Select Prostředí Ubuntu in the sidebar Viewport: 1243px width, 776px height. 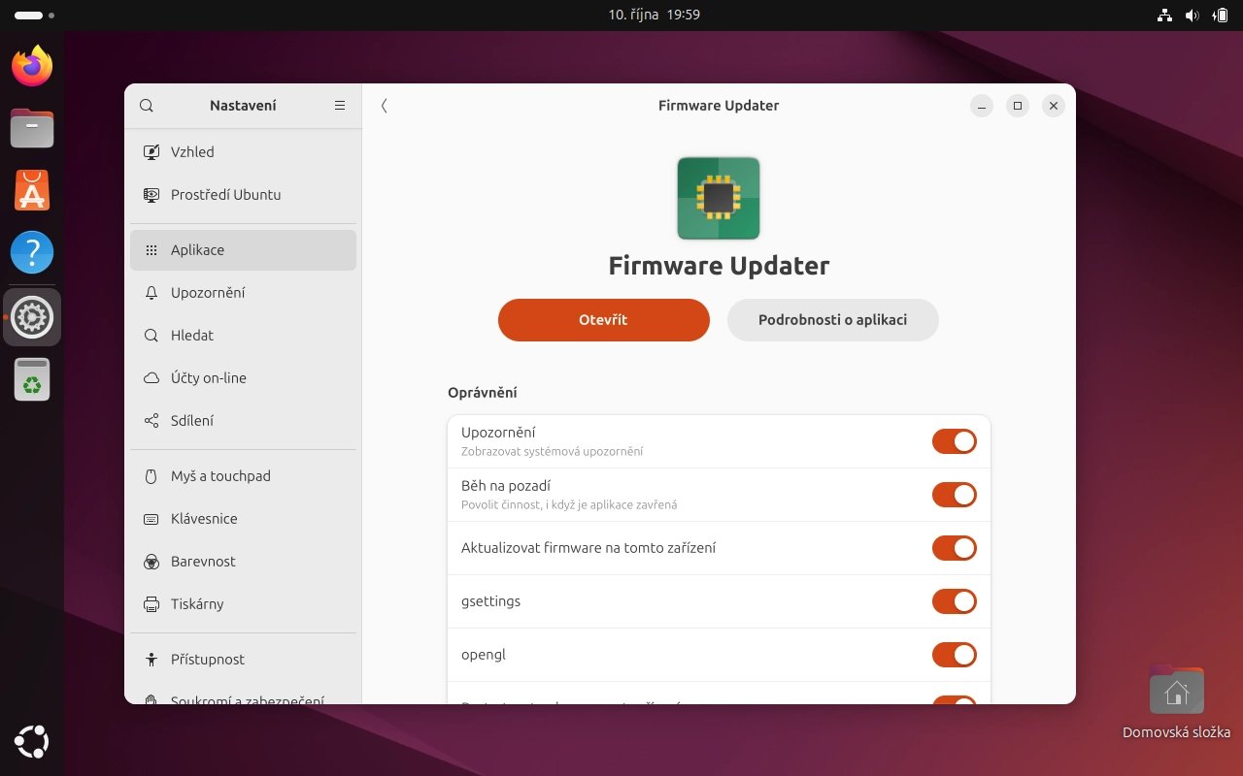pos(243,195)
